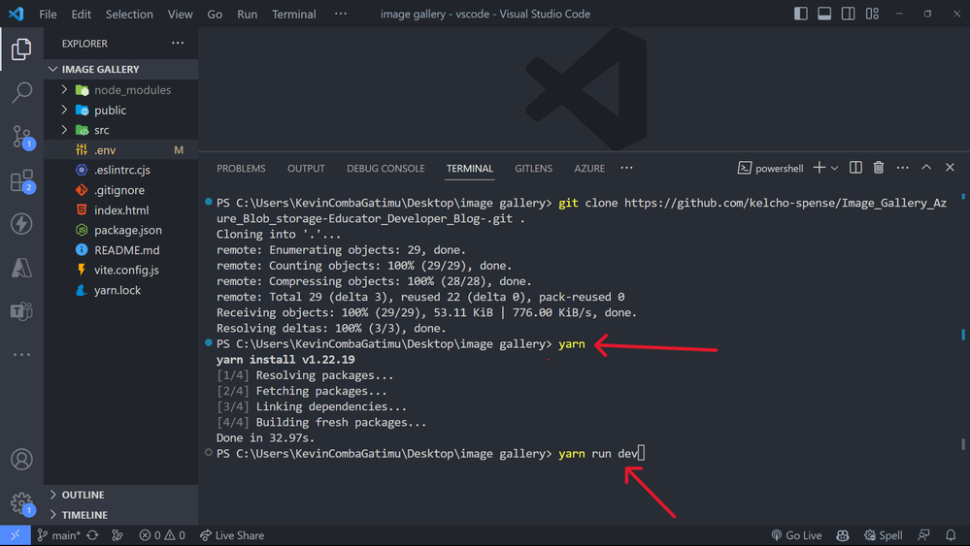
Task: Open package.json file
Action: [121, 230]
